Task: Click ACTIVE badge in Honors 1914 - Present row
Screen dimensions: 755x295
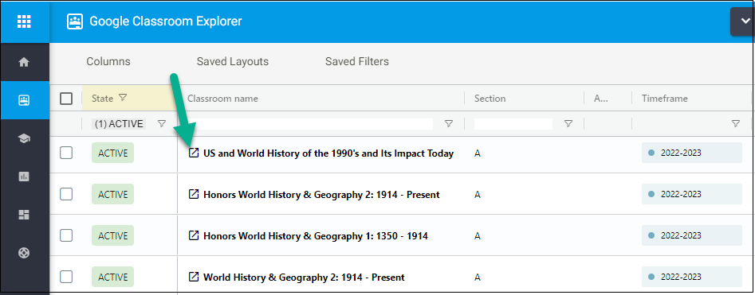Action: click(x=112, y=195)
